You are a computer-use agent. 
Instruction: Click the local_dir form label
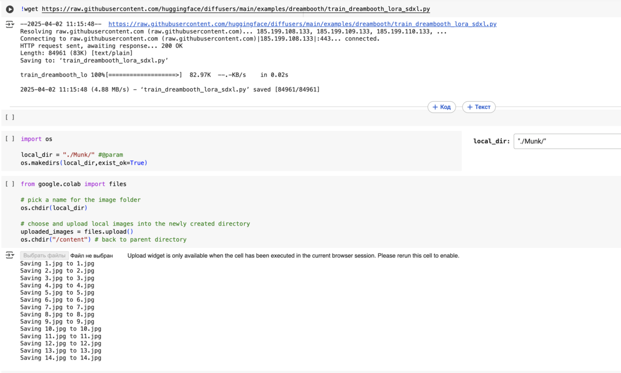pyautogui.click(x=491, y=141)
